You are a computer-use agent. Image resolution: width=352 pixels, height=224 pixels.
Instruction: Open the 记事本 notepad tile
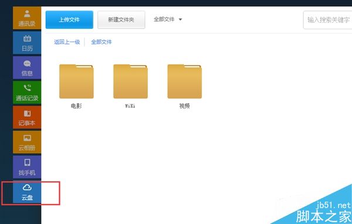[x=27, y=117]
